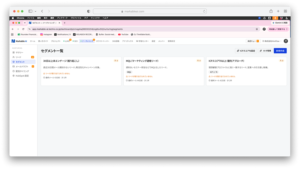Open メールドラフト in the sidebar
Viewport: 300px width, 169px height.
(x=23, y=67)
